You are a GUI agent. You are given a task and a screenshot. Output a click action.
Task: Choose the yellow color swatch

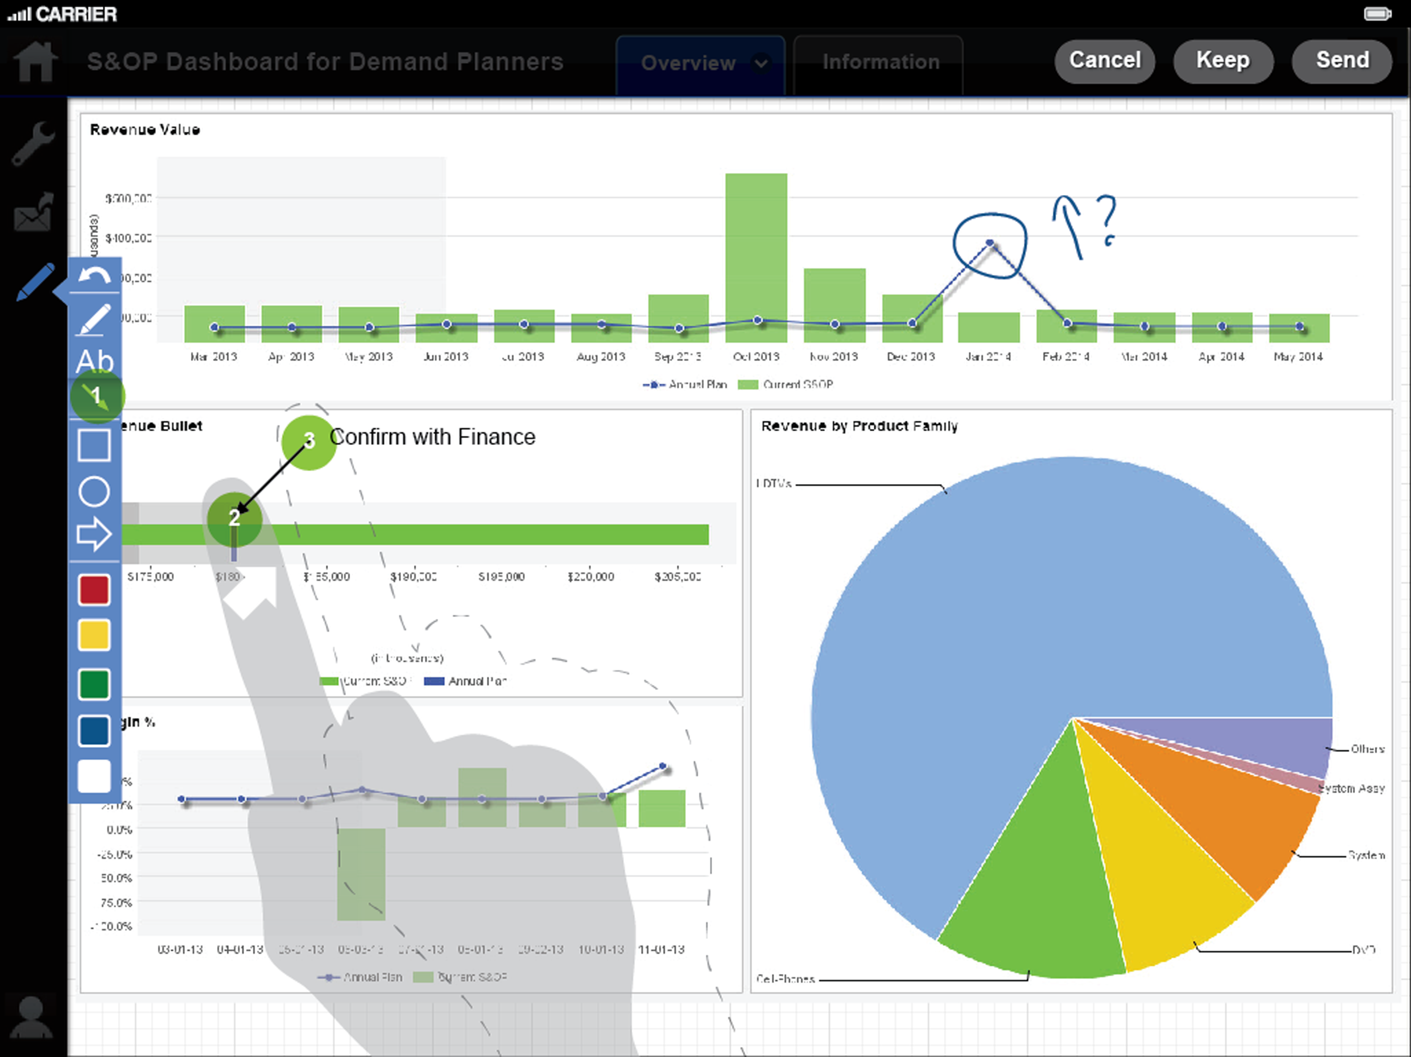tap(95, 635)
